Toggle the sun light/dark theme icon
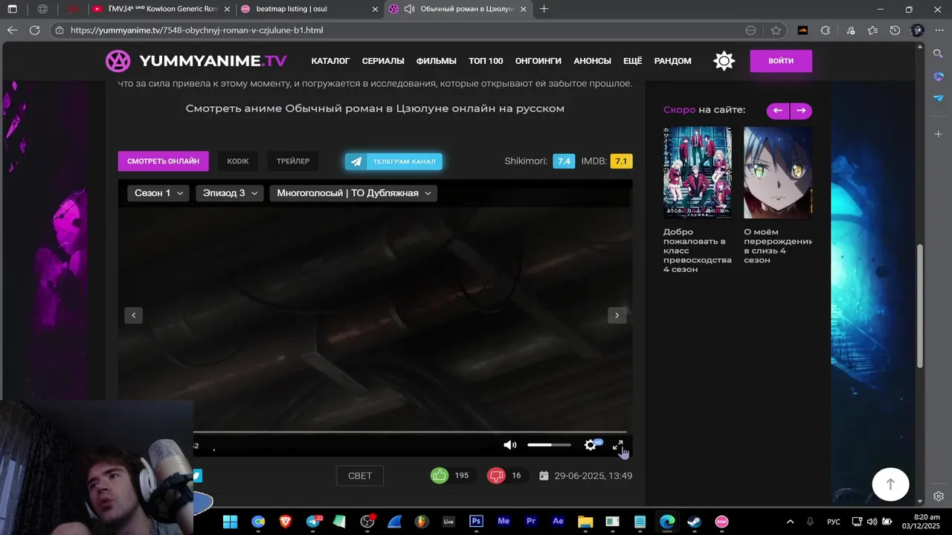Viewport: 952px width, 535px height. 724,61
